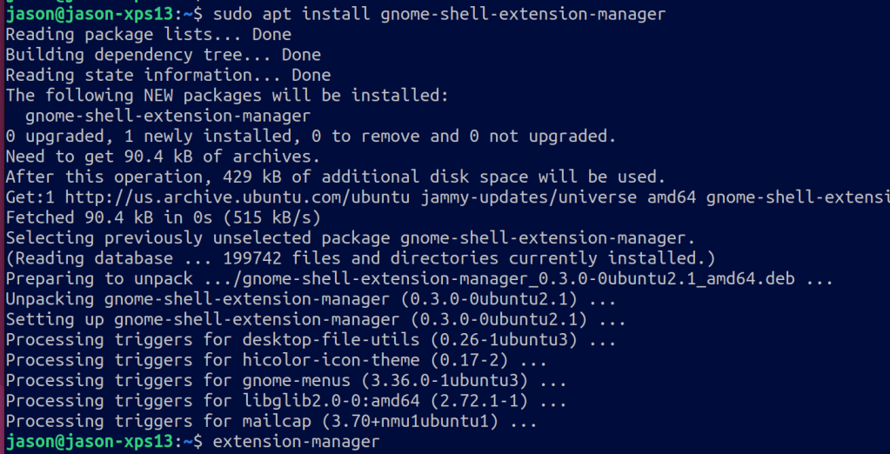Screen dimensions: 890x454
Task: Click the "0 upgraded, 1 newly installed" line
Action: click(311, 137)
